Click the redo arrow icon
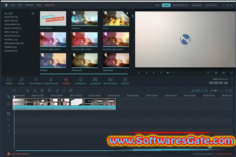236x157 pixels. [21, 91]
